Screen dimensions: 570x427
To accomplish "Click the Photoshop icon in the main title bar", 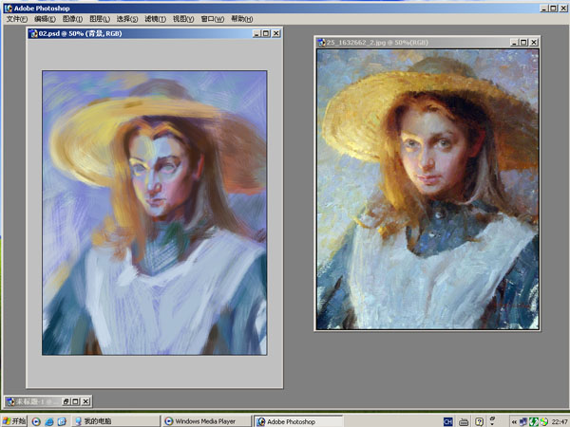I will pyautogui.click(x=8, y=8).
